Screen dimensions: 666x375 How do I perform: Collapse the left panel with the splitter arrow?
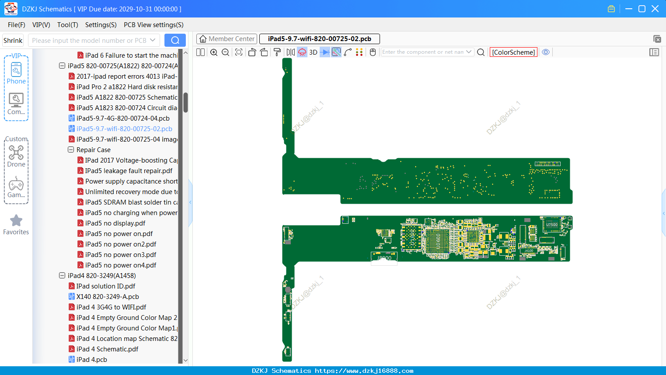click(x=190, y=202)
